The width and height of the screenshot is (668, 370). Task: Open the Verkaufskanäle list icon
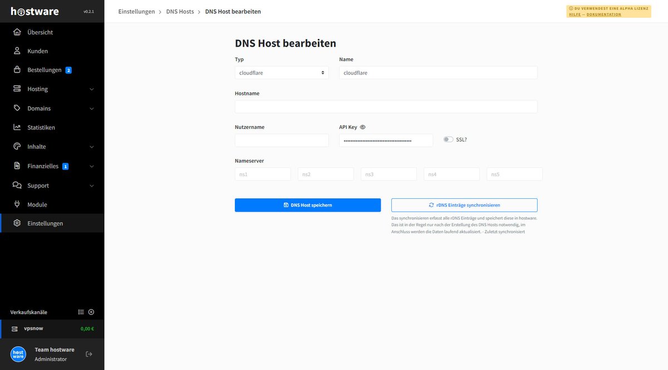click(81, 312)
